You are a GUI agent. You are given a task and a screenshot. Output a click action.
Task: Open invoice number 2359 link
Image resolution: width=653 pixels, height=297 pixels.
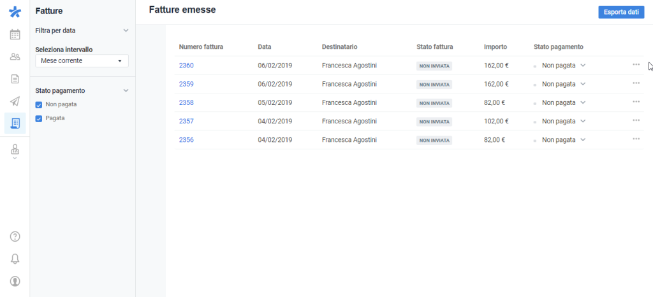[186, 84]
